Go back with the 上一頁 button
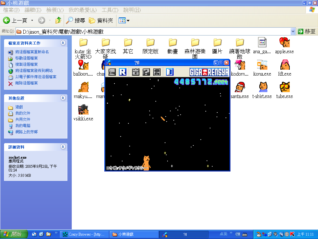 [x=16, y=20]
